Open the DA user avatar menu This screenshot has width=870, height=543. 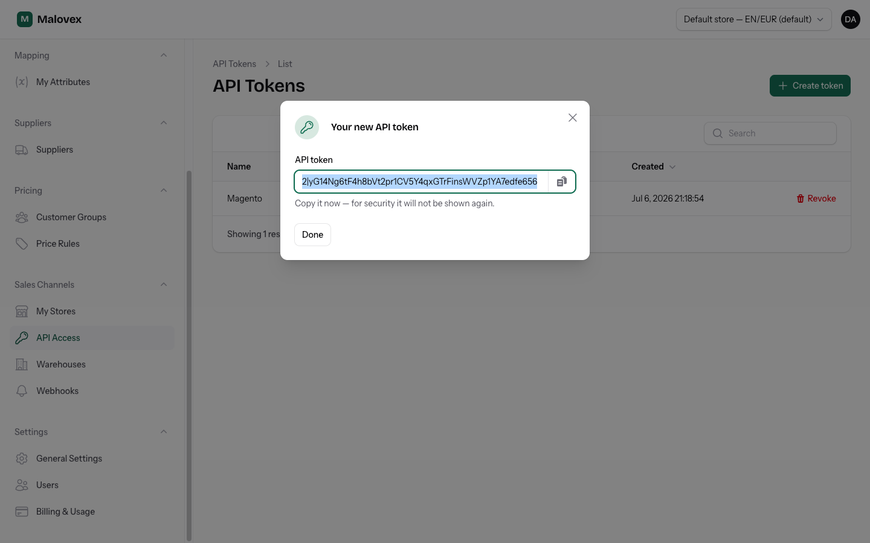[851, 19]
